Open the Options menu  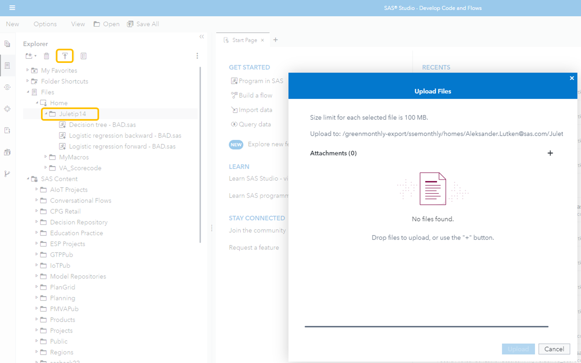point(45,24)
